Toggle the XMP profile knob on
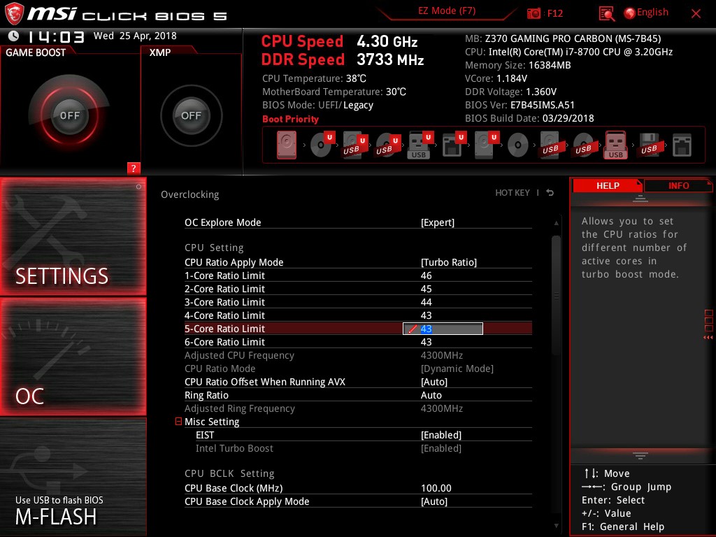Viewport: 716px width, 537px height. point(191,115)
